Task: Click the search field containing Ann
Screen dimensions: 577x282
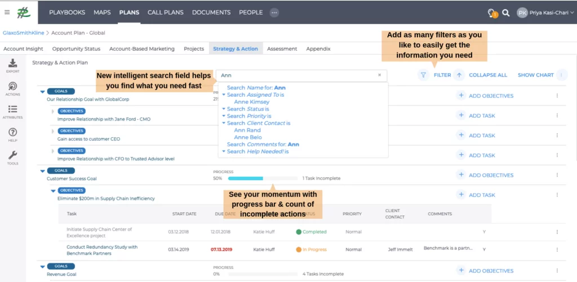Action: [301, 75]
